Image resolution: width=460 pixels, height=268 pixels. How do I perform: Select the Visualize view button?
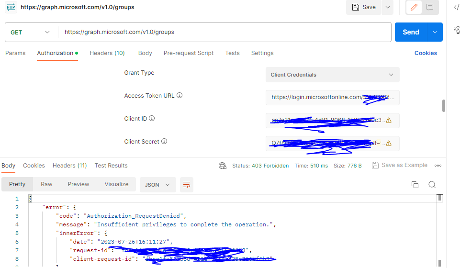116,184
